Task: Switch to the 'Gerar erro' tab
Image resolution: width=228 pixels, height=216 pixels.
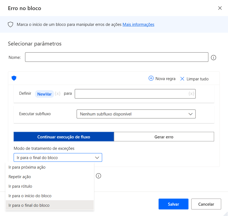Action: pyautogui.click(x=164, y=136)
